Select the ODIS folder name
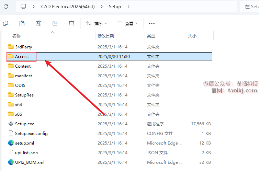This screenshot has width=259, height=171. pos(20,85)
